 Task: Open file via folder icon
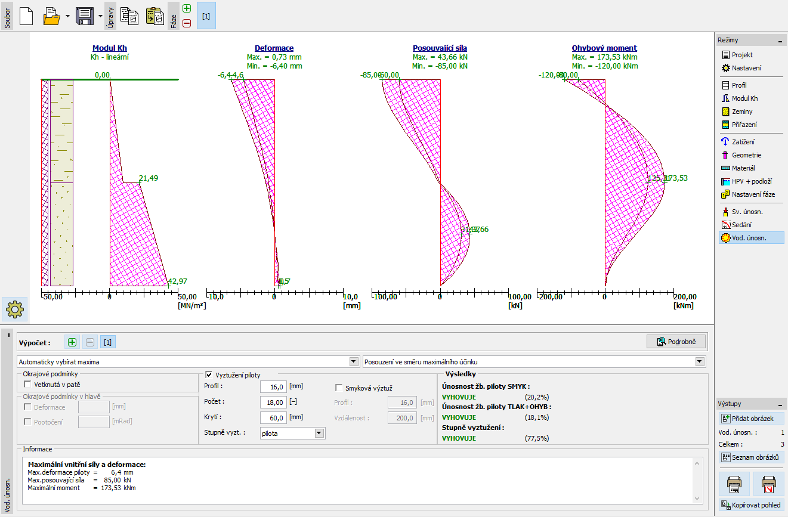point(52,16)
